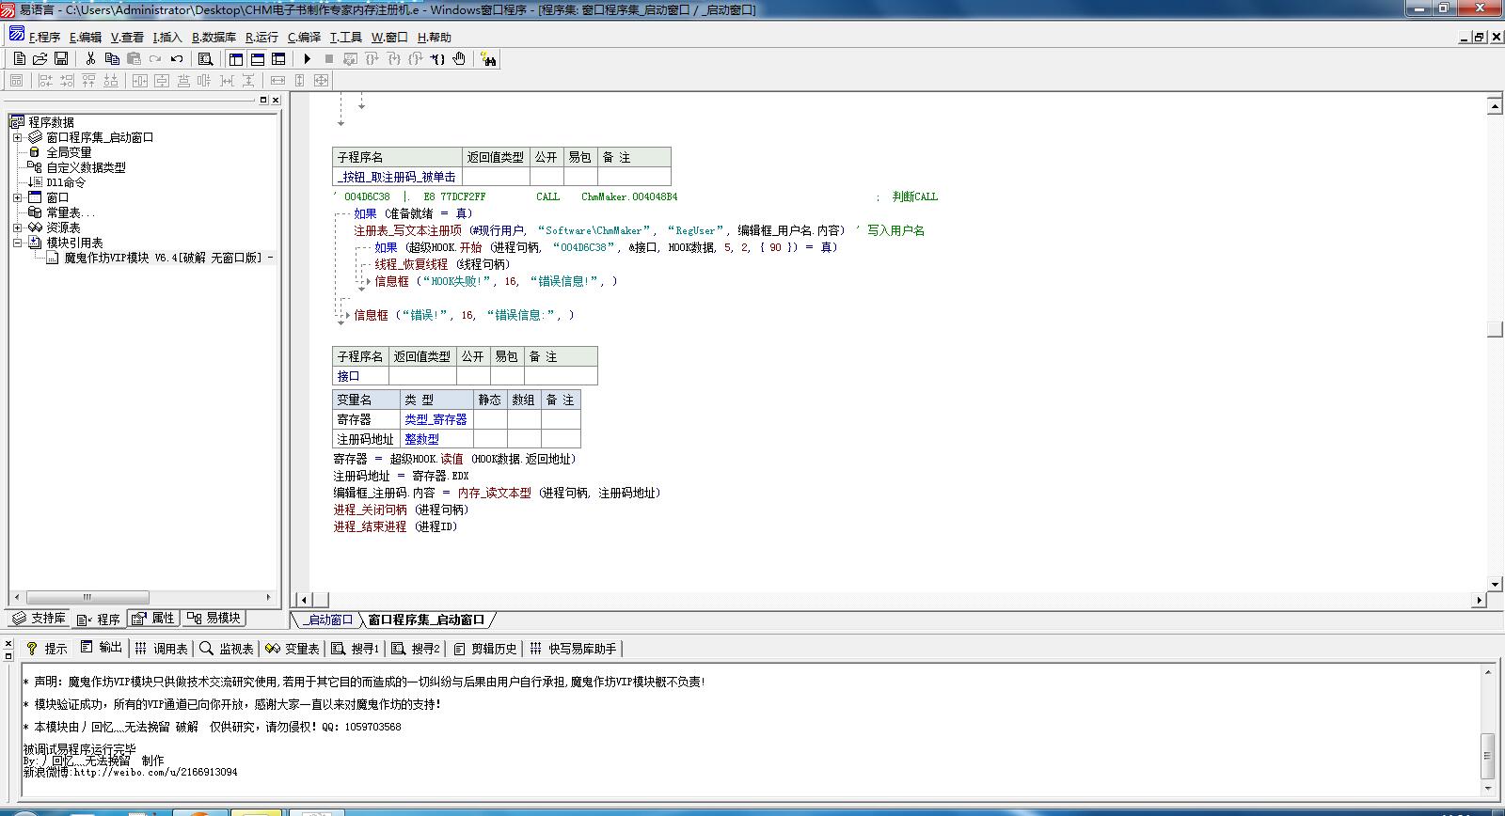Open the F.程序 menu
1505x816 pixels.
point(44,38)
